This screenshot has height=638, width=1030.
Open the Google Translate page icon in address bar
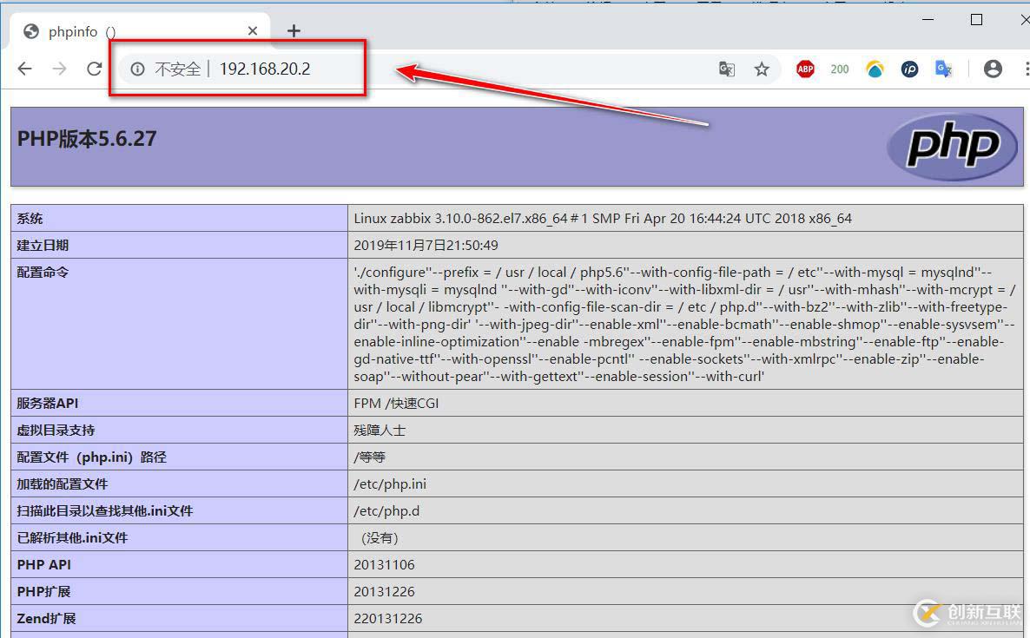[x=727, y=69]
